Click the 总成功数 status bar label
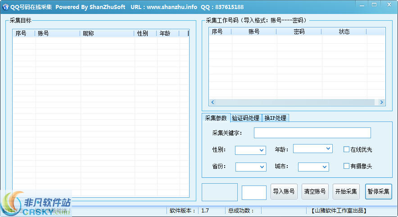This screenshot has width=398, height=217. [241, 211]
